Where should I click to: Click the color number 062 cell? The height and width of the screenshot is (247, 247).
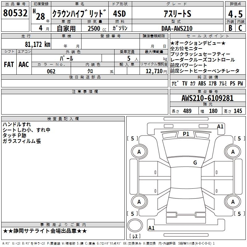point(51,71)
